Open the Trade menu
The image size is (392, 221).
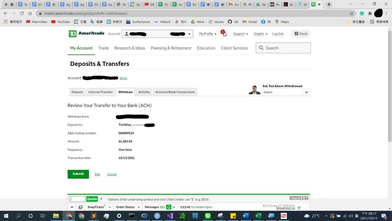point(104,48)
